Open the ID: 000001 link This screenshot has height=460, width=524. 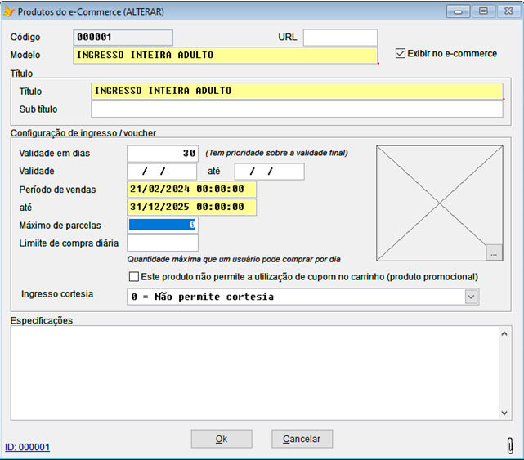28,447
